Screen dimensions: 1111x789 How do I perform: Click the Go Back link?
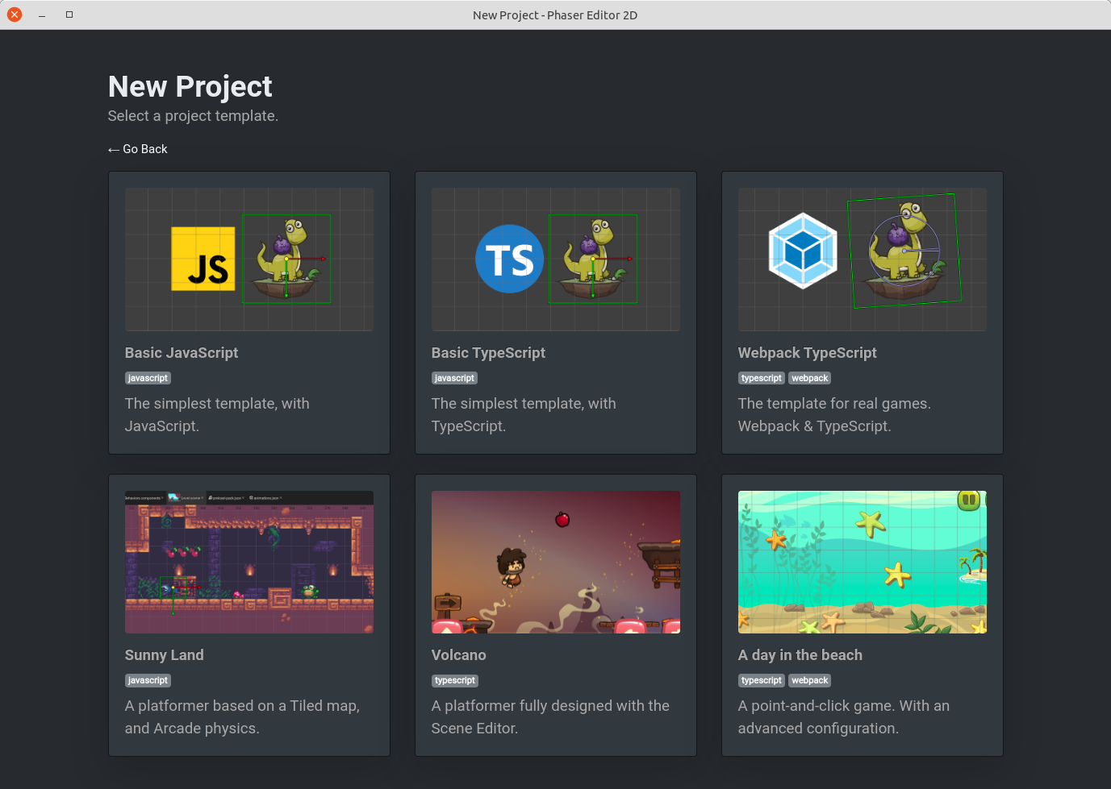pos(137,149)
